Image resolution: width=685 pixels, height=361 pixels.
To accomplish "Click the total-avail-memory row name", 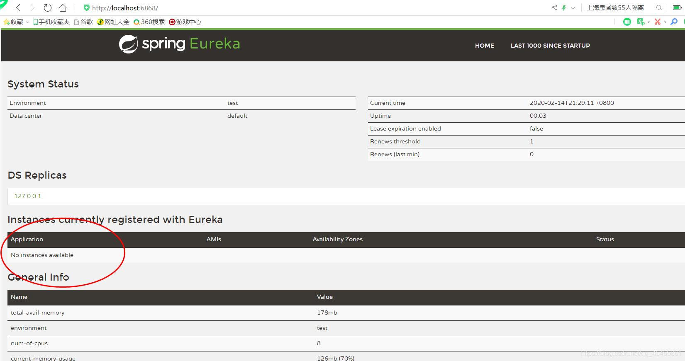I will 38,313.
